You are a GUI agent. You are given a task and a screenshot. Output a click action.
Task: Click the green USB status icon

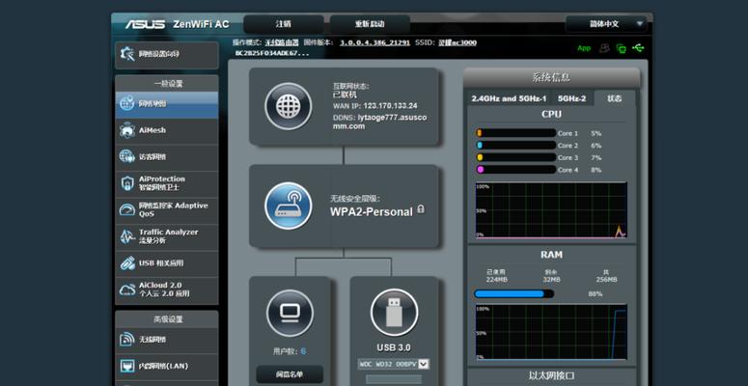point(638,47)
